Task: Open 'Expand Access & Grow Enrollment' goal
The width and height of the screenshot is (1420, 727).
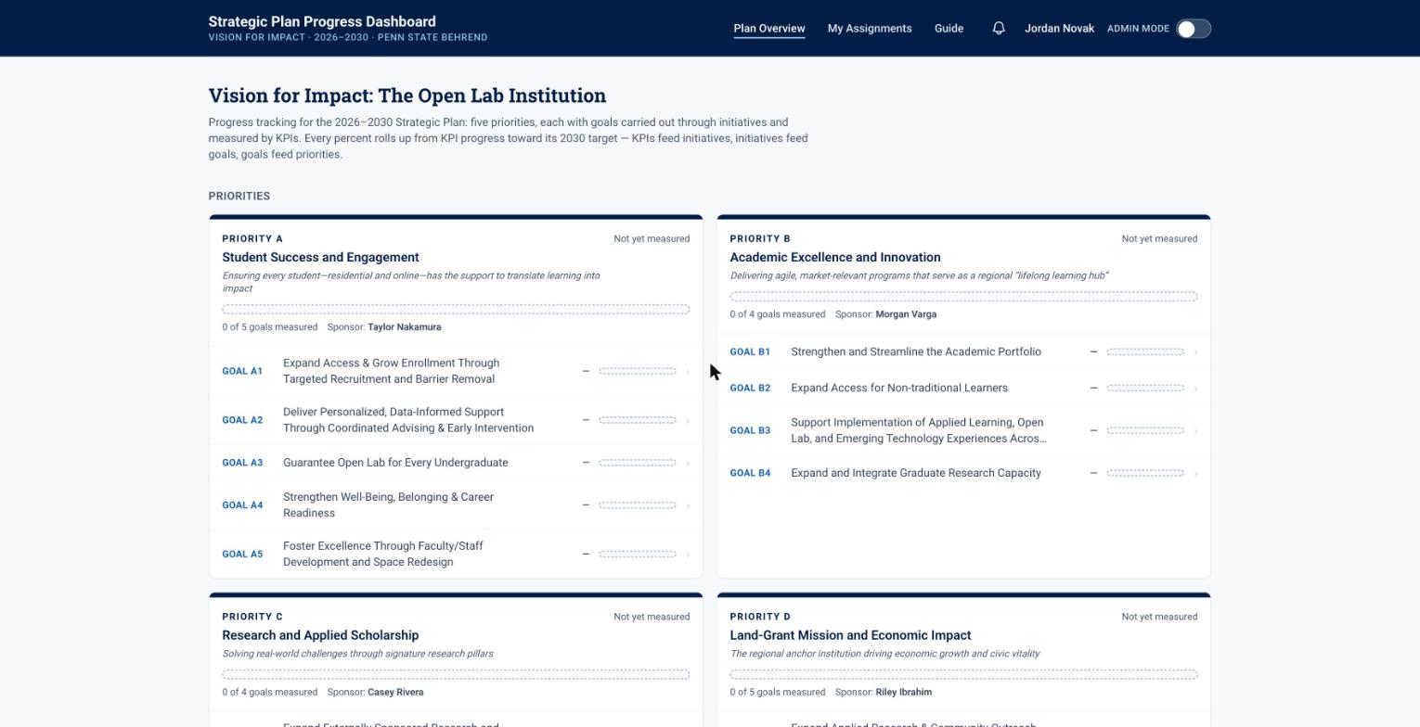Action: (391, 371)
